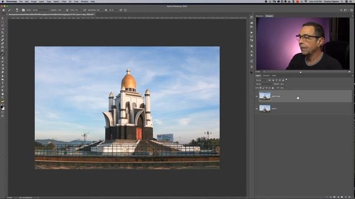Image resolution: width=355 pixels, height=199 pixels.
Task: Open the layer Opacity dropdown
Action: tap(283, 84)
